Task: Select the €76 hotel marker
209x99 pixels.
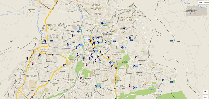Action: tap(96, 51)
